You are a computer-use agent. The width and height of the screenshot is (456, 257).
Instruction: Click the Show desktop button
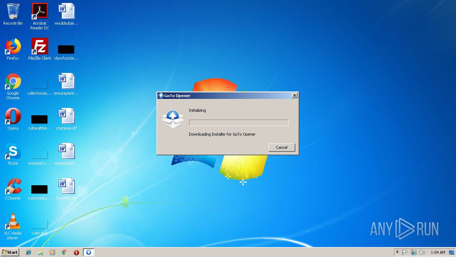click(452, 252)
